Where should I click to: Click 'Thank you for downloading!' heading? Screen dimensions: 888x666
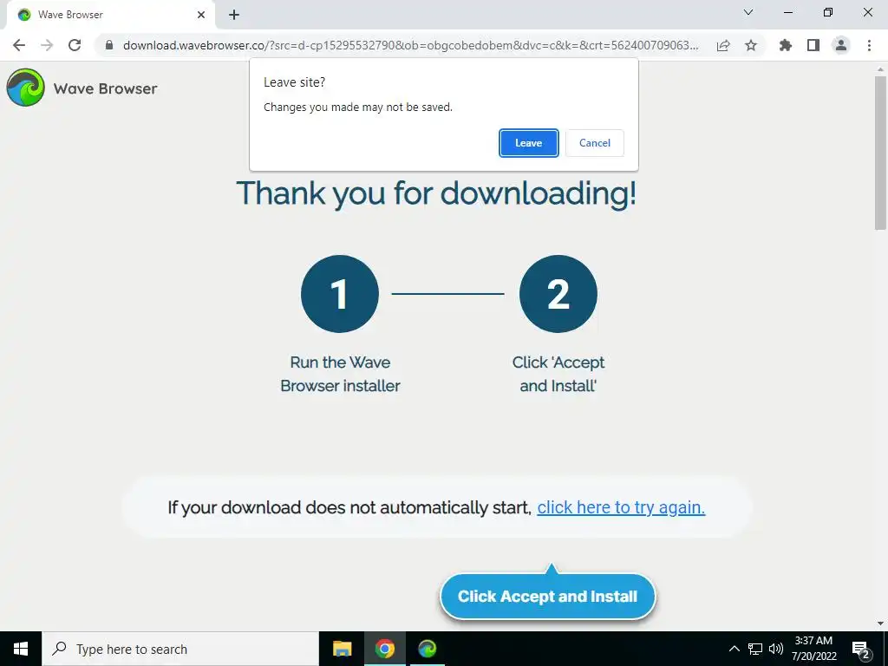click(436, 193)
